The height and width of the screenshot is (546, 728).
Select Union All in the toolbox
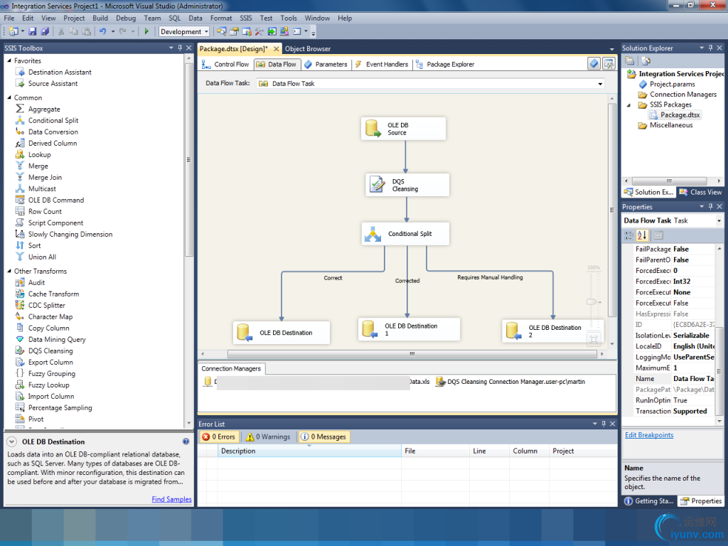coord(42,257)
